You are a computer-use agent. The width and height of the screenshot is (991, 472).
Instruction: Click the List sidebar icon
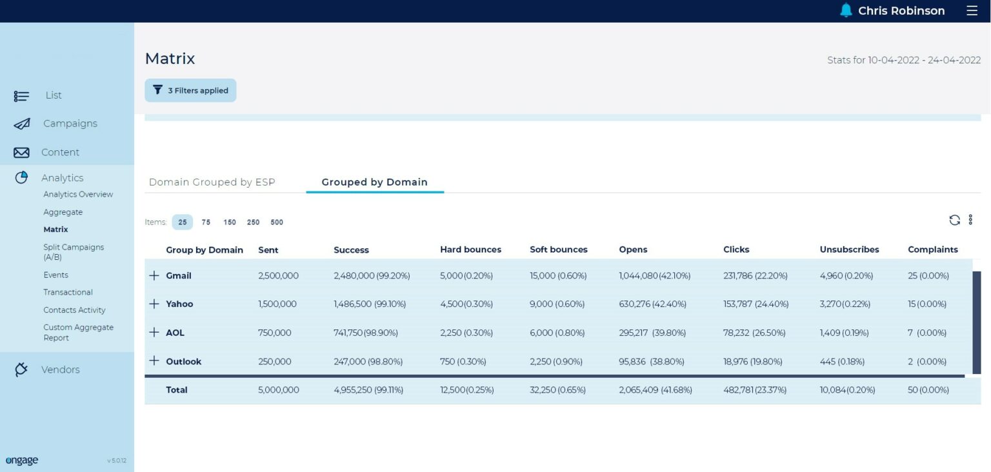point(21,96)
